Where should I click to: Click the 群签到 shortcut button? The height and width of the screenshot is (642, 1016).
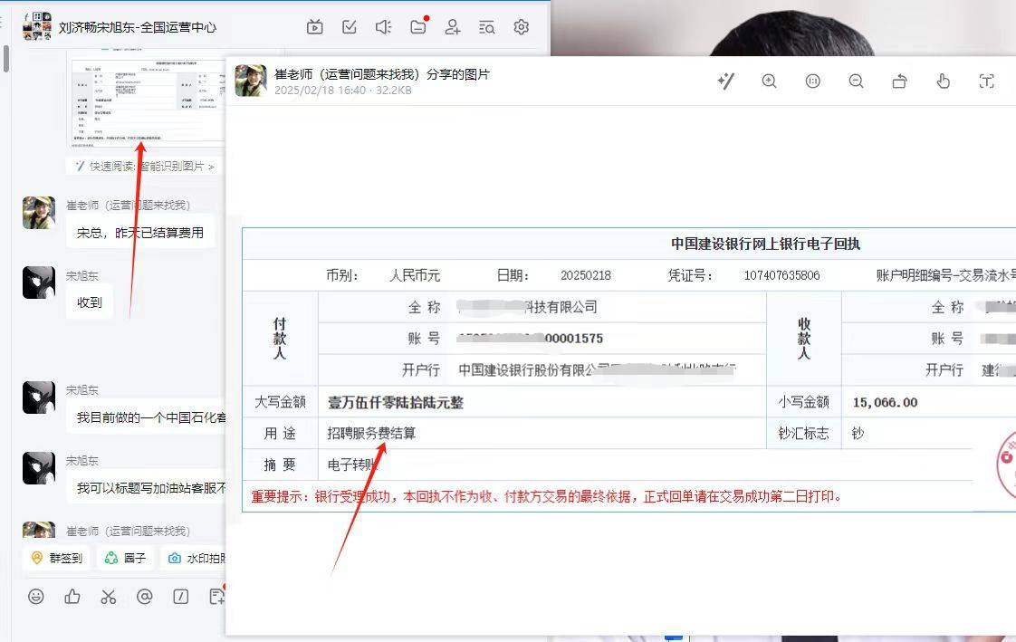[57, 558]
